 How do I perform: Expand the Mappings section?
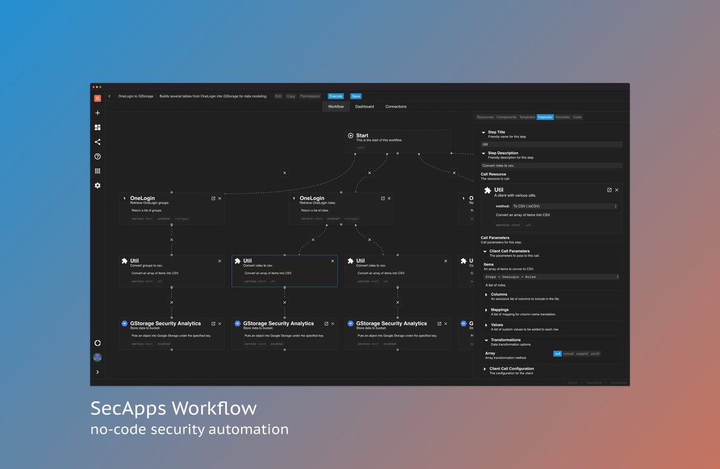click(x=486, y=310)
